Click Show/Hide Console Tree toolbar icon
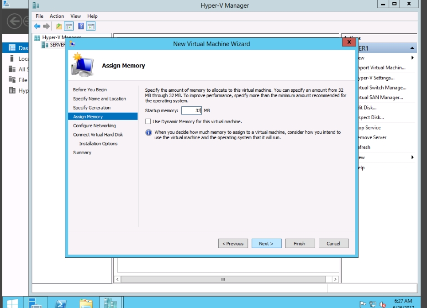The width and height of the screenshot is (427, 308). click(x=69, y=26)
